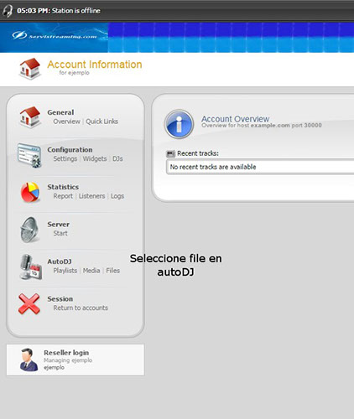
Task: Click the General house icon in sidebar
Action: (x=29, y=117)
